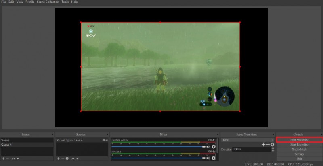Image resolution: width=323 pixels, height=166 pixels.
Task: Click the Mixer vertical scrollbar
Action: [x=218, y=145]
